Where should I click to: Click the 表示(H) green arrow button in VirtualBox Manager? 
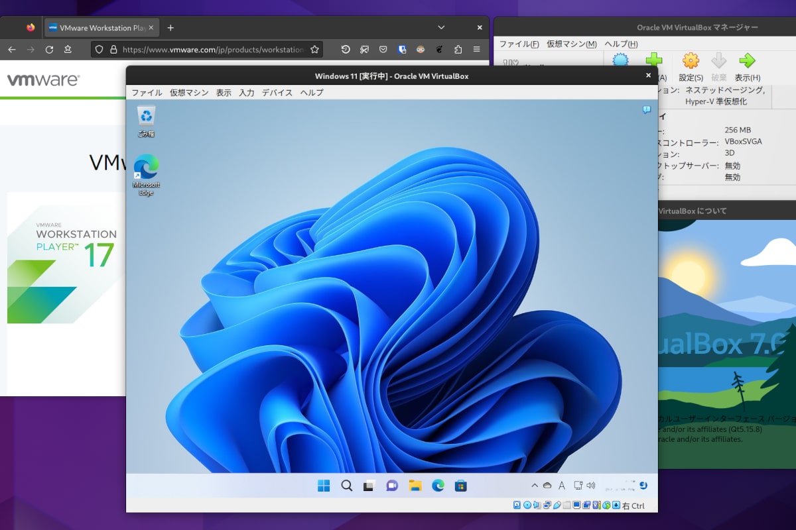(747, 67)
